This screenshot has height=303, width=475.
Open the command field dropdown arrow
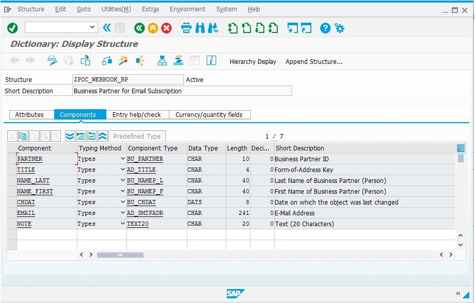tap(92, 27)
